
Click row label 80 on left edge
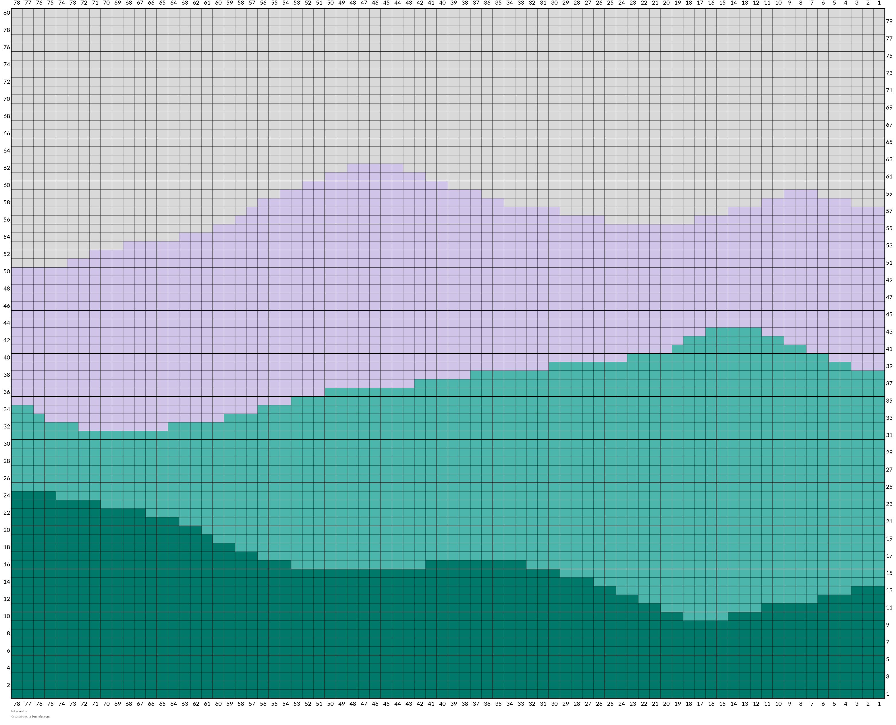[7, 13]
